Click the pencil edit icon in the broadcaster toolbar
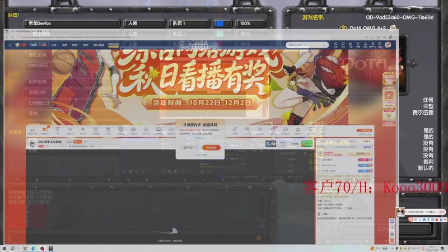 [x=260, y=130]
